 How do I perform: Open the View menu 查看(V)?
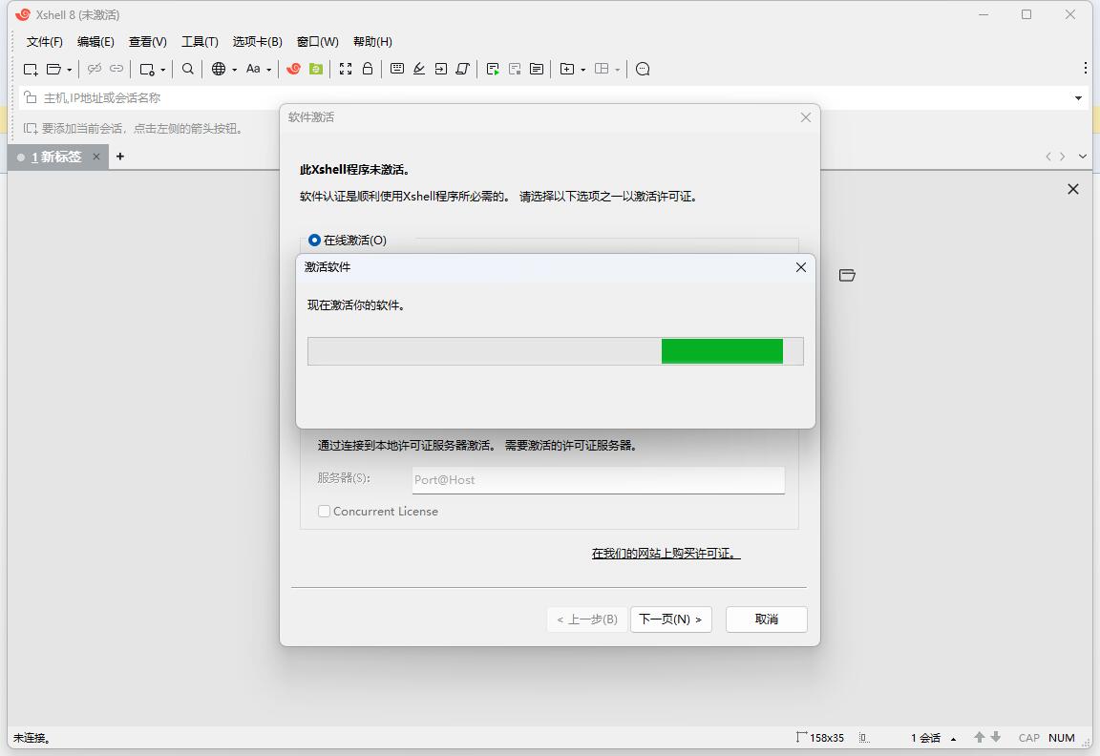click(x=147, y=42)
